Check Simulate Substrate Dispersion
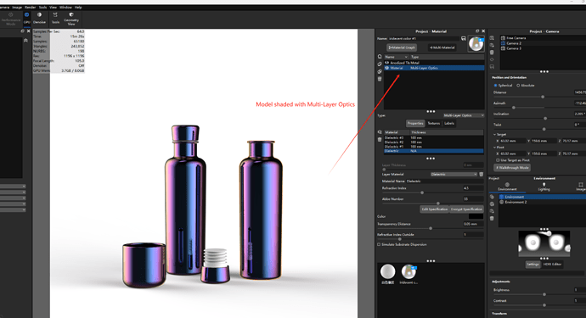 [379, 244]
